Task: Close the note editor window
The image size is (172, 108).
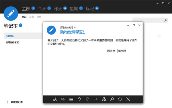Action: click(139, 25)
